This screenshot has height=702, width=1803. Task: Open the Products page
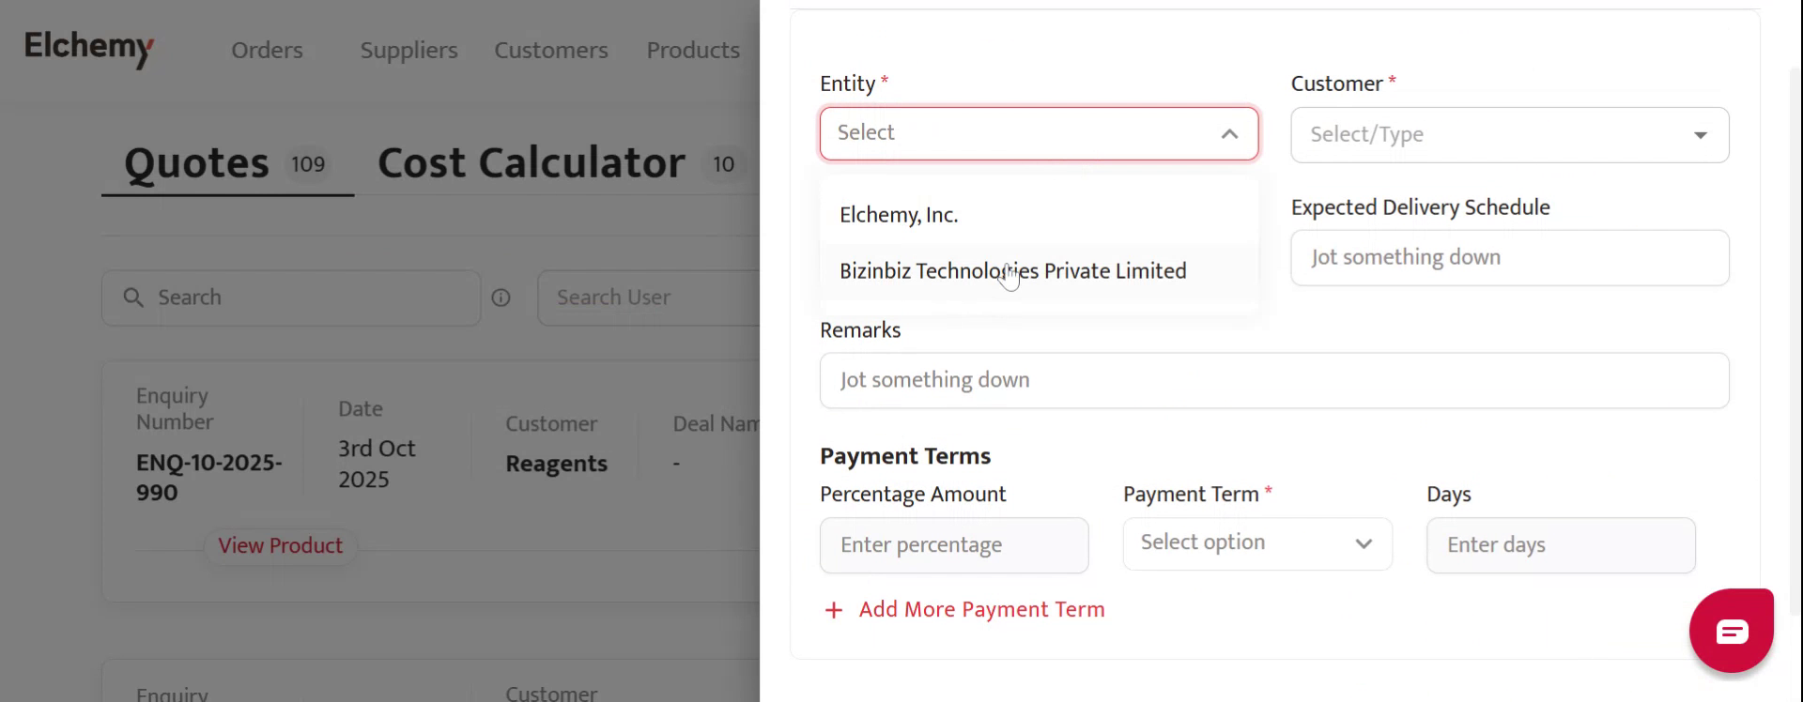coord(693,50)
